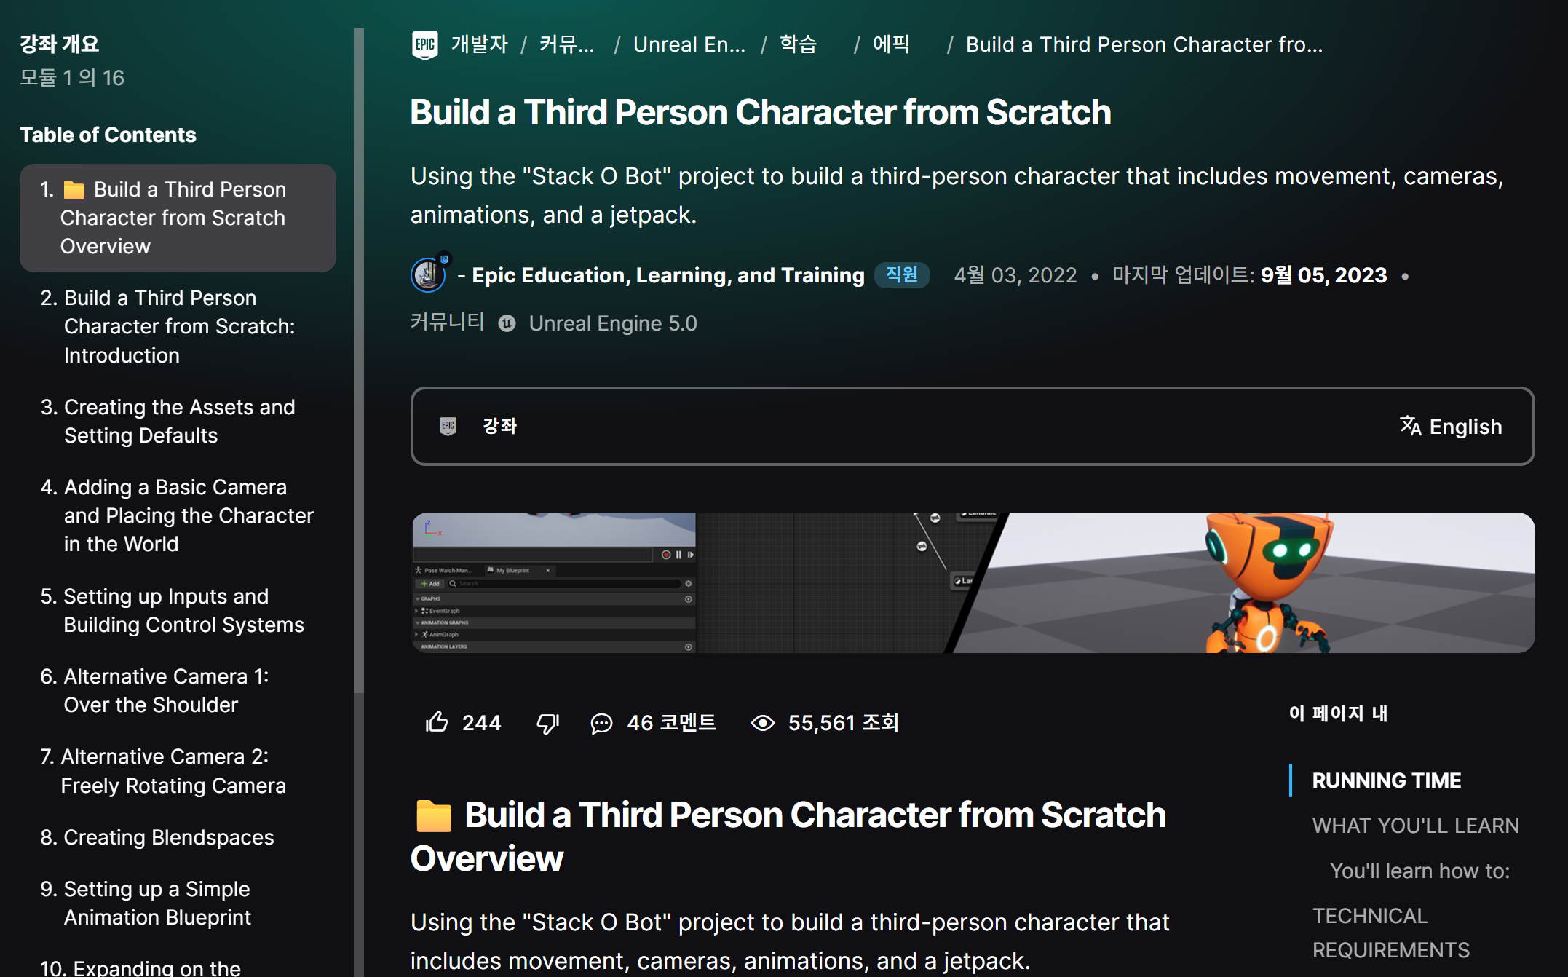This screenshot has height=977, width=1568.
Task: Open the 커뮤... breadcrumb link
Action: point(567,44)
